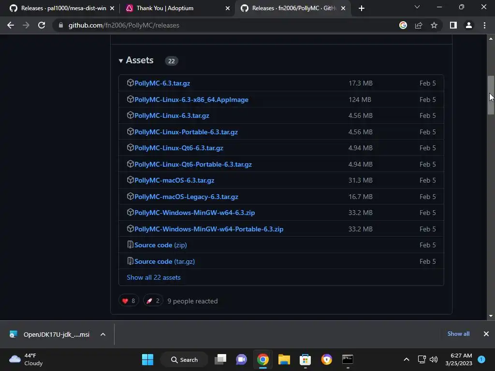Share this page icon

[419, 25]
